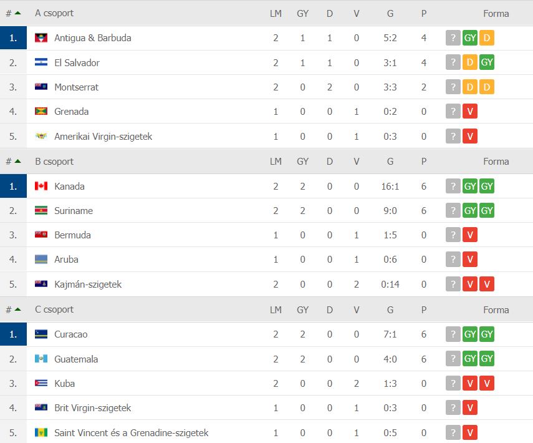The height and width of the screenshot is (443, 533).
Task: Click the G column header in B csoport
Action: point(390,161)
